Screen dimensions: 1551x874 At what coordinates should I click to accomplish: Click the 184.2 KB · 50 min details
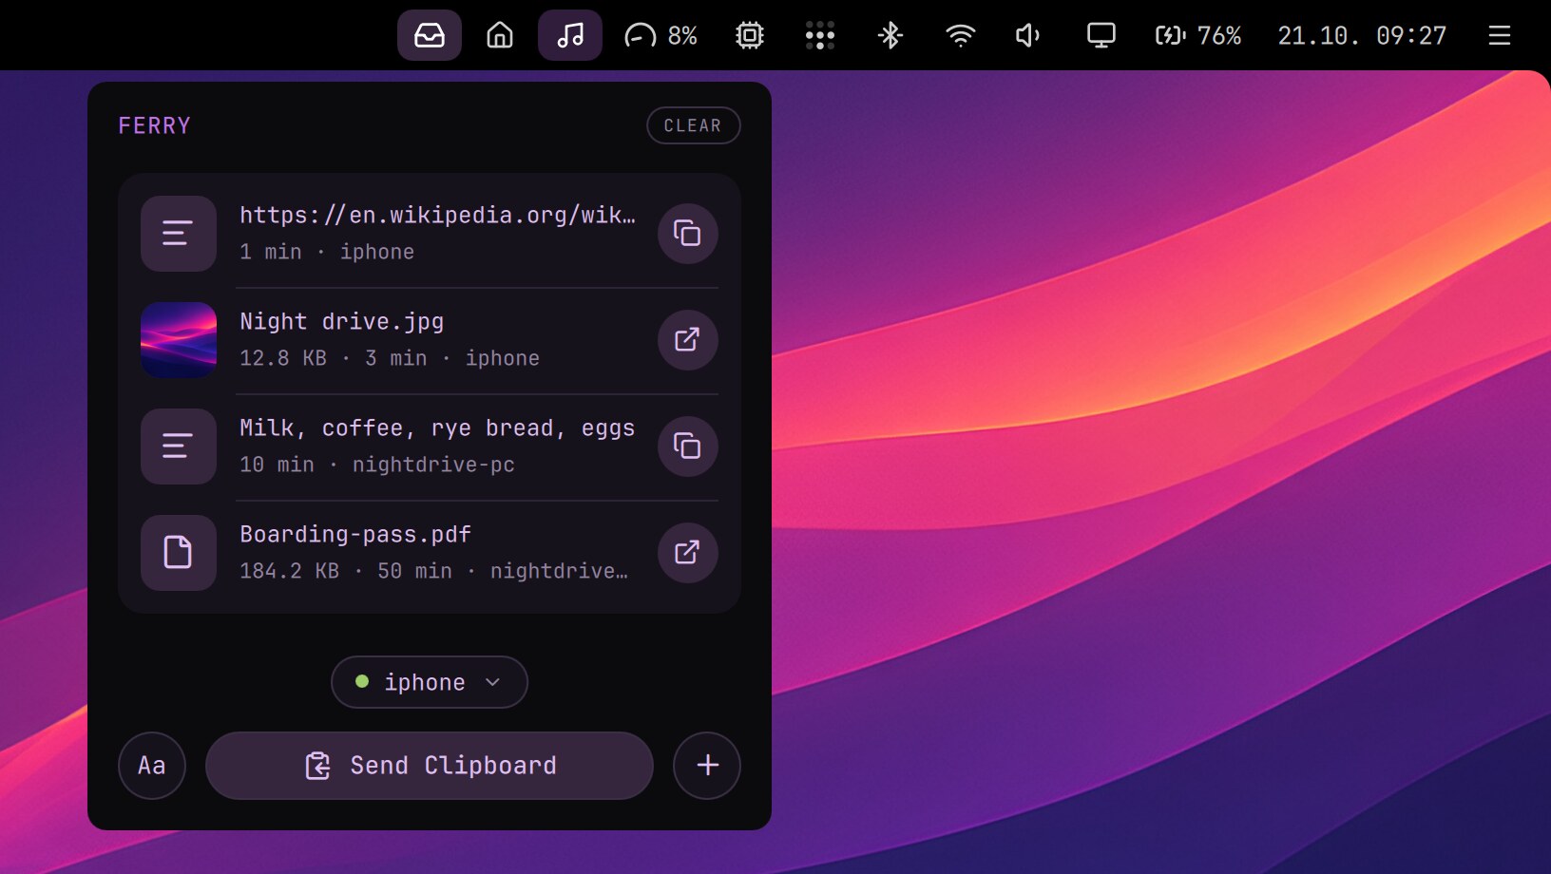(433, 571)
